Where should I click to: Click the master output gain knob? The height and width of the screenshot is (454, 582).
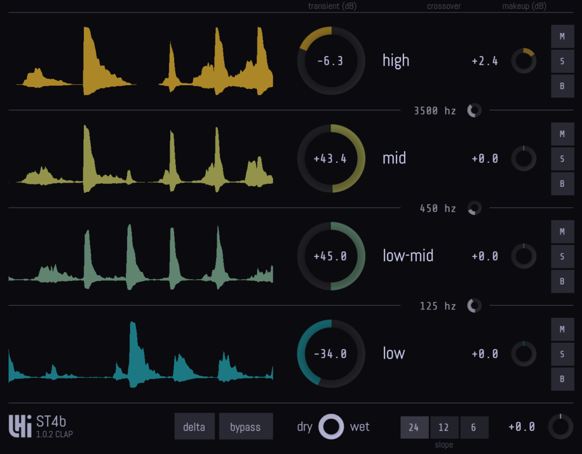[560, 427]
